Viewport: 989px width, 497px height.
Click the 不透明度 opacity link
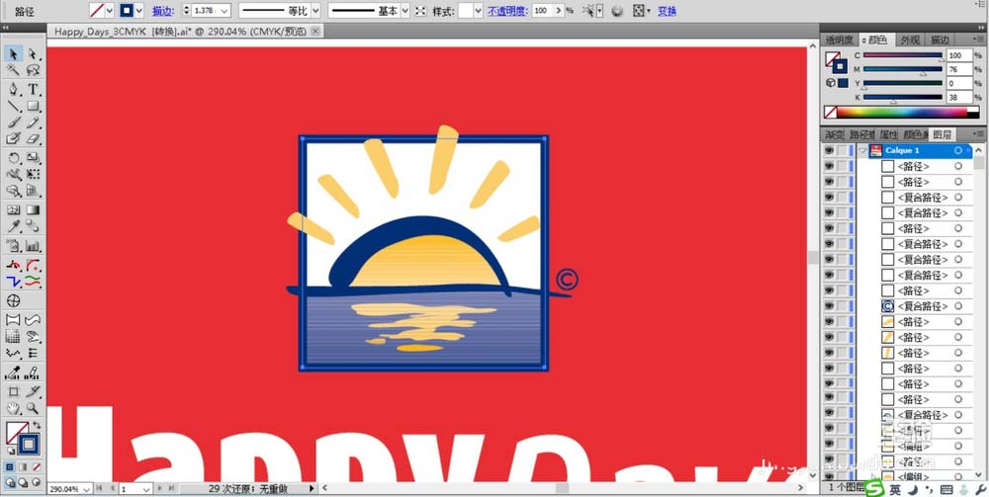point(507,11)
